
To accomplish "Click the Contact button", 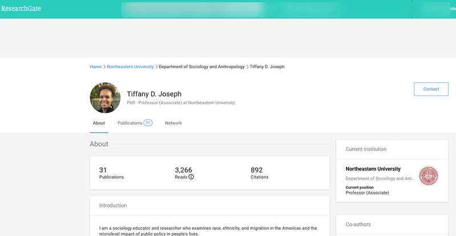I will pos(431,89).
